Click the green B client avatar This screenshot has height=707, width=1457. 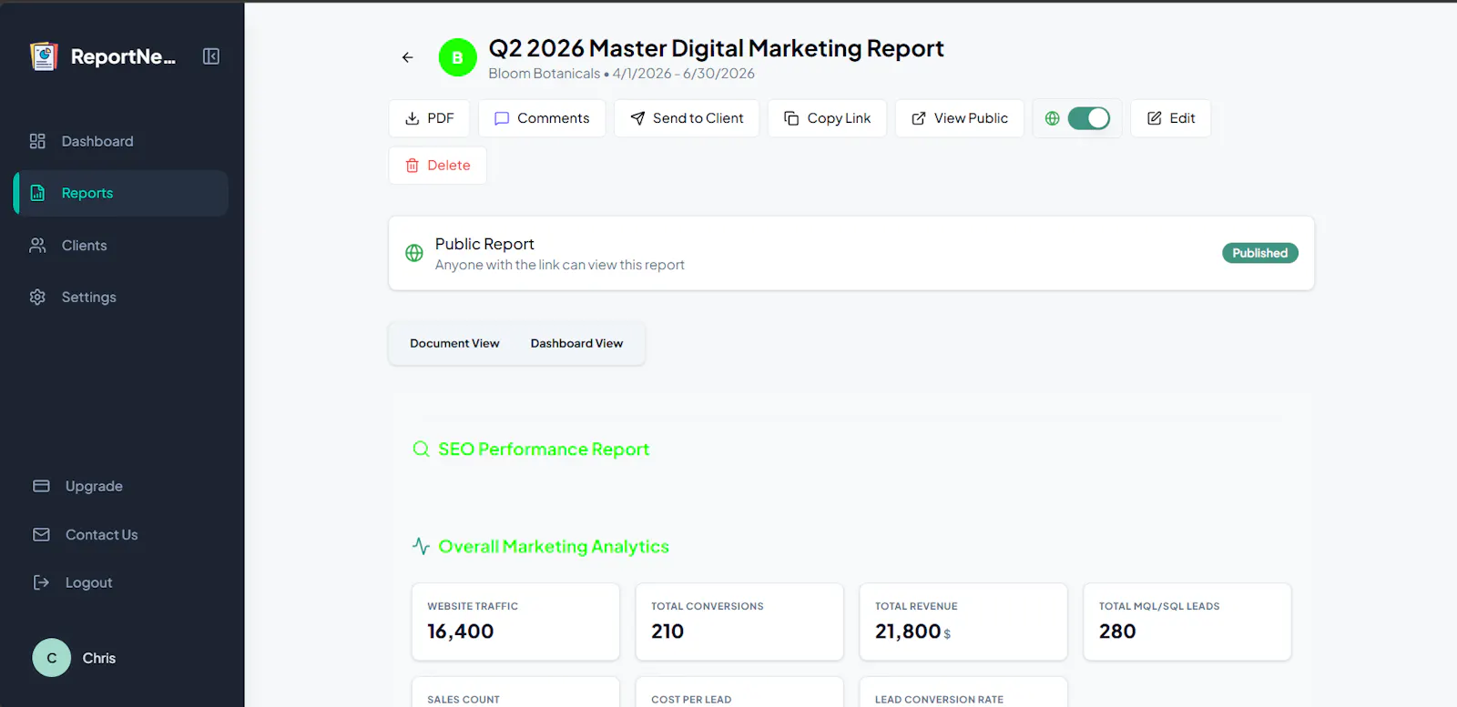coord(458,57)
